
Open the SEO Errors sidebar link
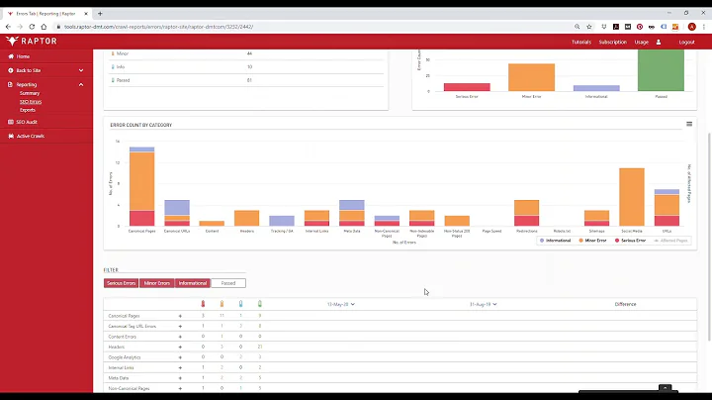coord(31,101)
